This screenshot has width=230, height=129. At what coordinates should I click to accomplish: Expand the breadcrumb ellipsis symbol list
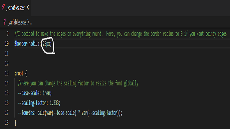pos(31,23)
